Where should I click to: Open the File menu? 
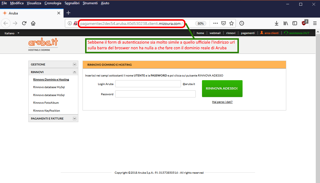click(x=4, y=3)
